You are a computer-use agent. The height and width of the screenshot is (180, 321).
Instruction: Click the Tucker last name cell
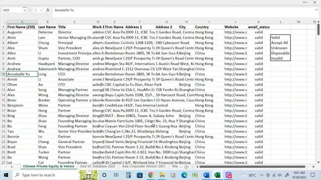pyautogui.click(x=48, y=152)
